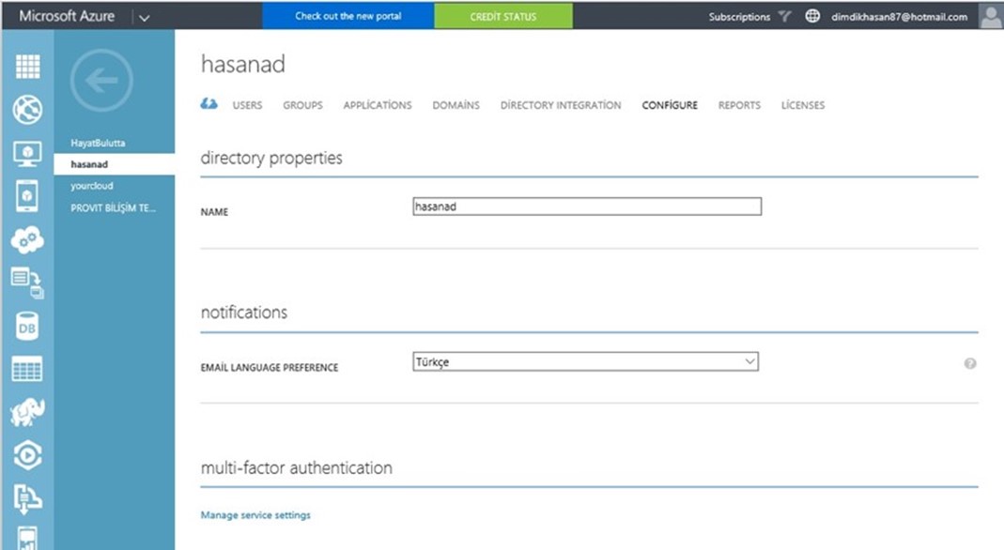Switch to the Applications tab
The height and width of the screenshot is (550, 1004).
click(378, 105)
